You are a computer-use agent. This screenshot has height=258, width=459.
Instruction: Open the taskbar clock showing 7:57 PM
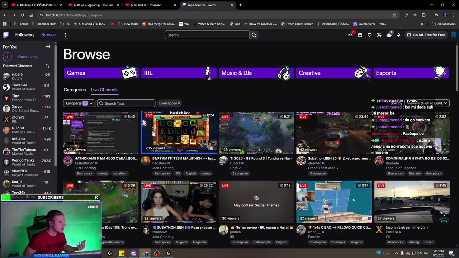click(x=439, y=253)
